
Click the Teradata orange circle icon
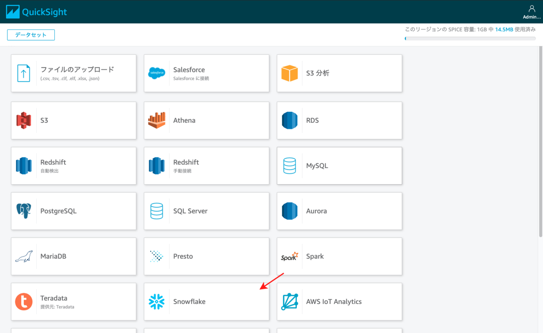24,301
